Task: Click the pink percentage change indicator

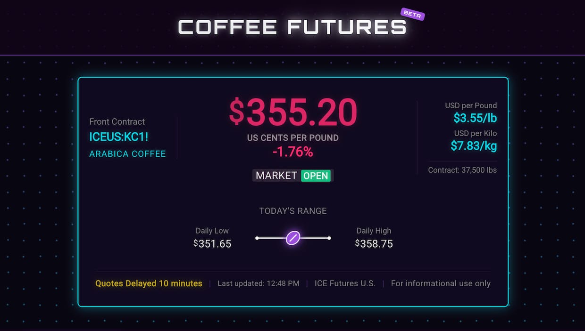Action: point(293,152)
